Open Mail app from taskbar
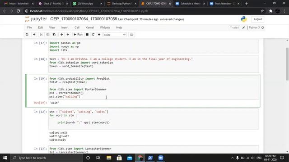The image size is (289, 162). coord(130,158)
